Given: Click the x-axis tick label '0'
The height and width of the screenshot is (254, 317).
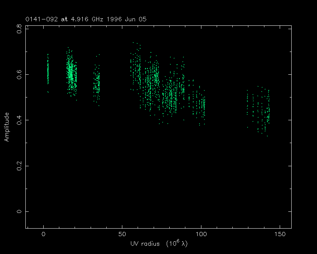Looking at the screenshot, I should pyautogui.click(x=44, y=235).
